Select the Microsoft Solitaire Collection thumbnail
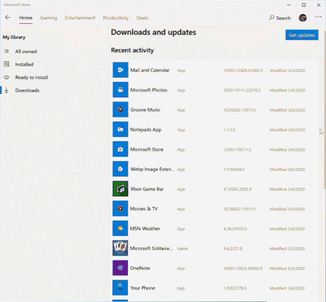 pos(120,248)
